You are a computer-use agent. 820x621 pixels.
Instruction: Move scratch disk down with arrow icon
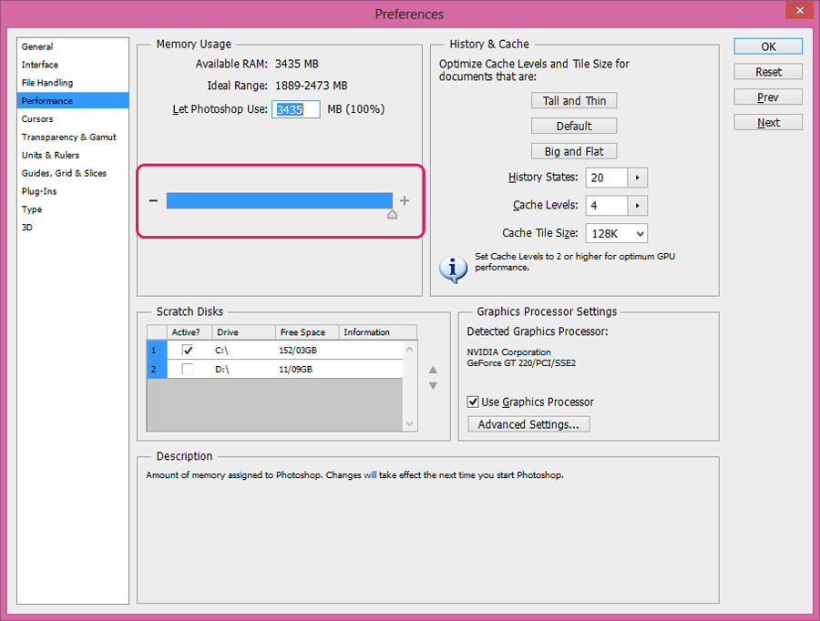coord(433,386)
